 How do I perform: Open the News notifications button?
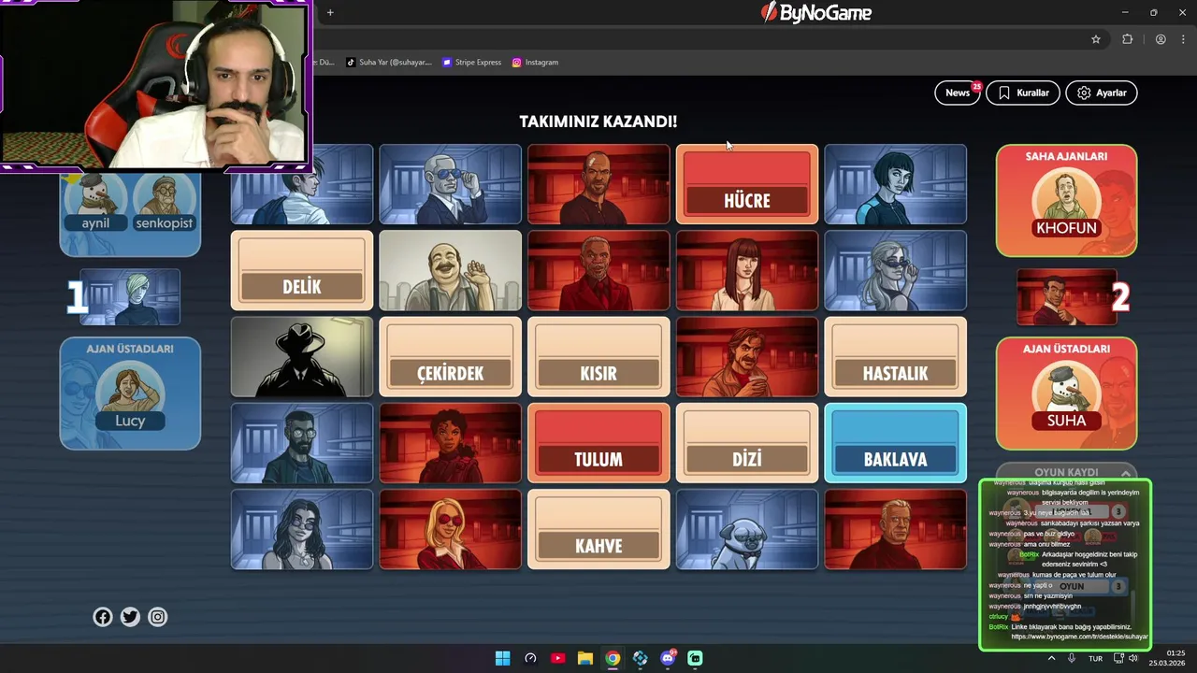(957, 93)
